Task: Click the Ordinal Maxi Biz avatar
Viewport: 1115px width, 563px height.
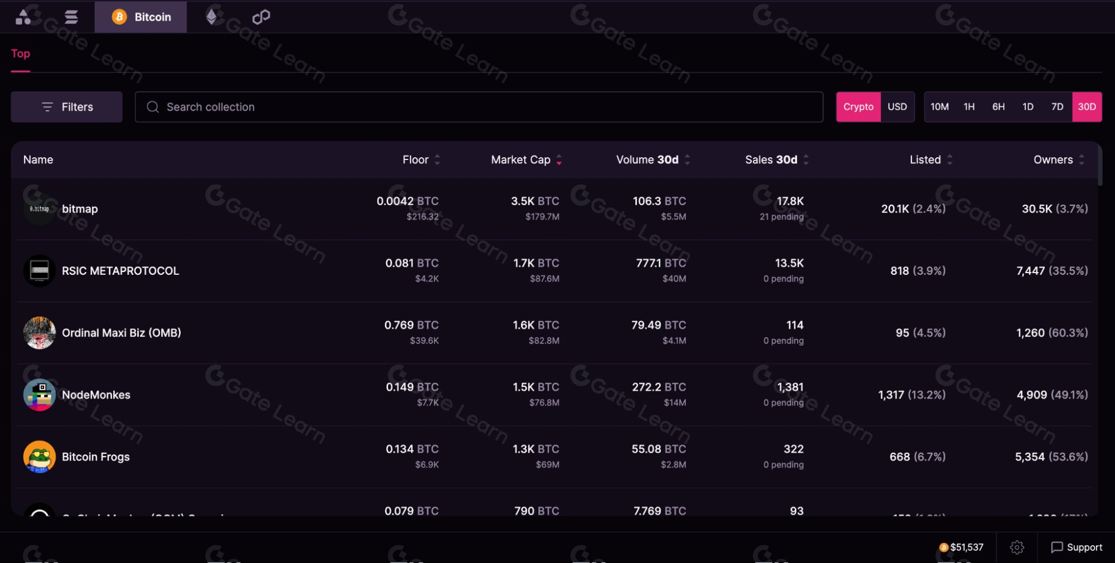Action: click(40, 333)
